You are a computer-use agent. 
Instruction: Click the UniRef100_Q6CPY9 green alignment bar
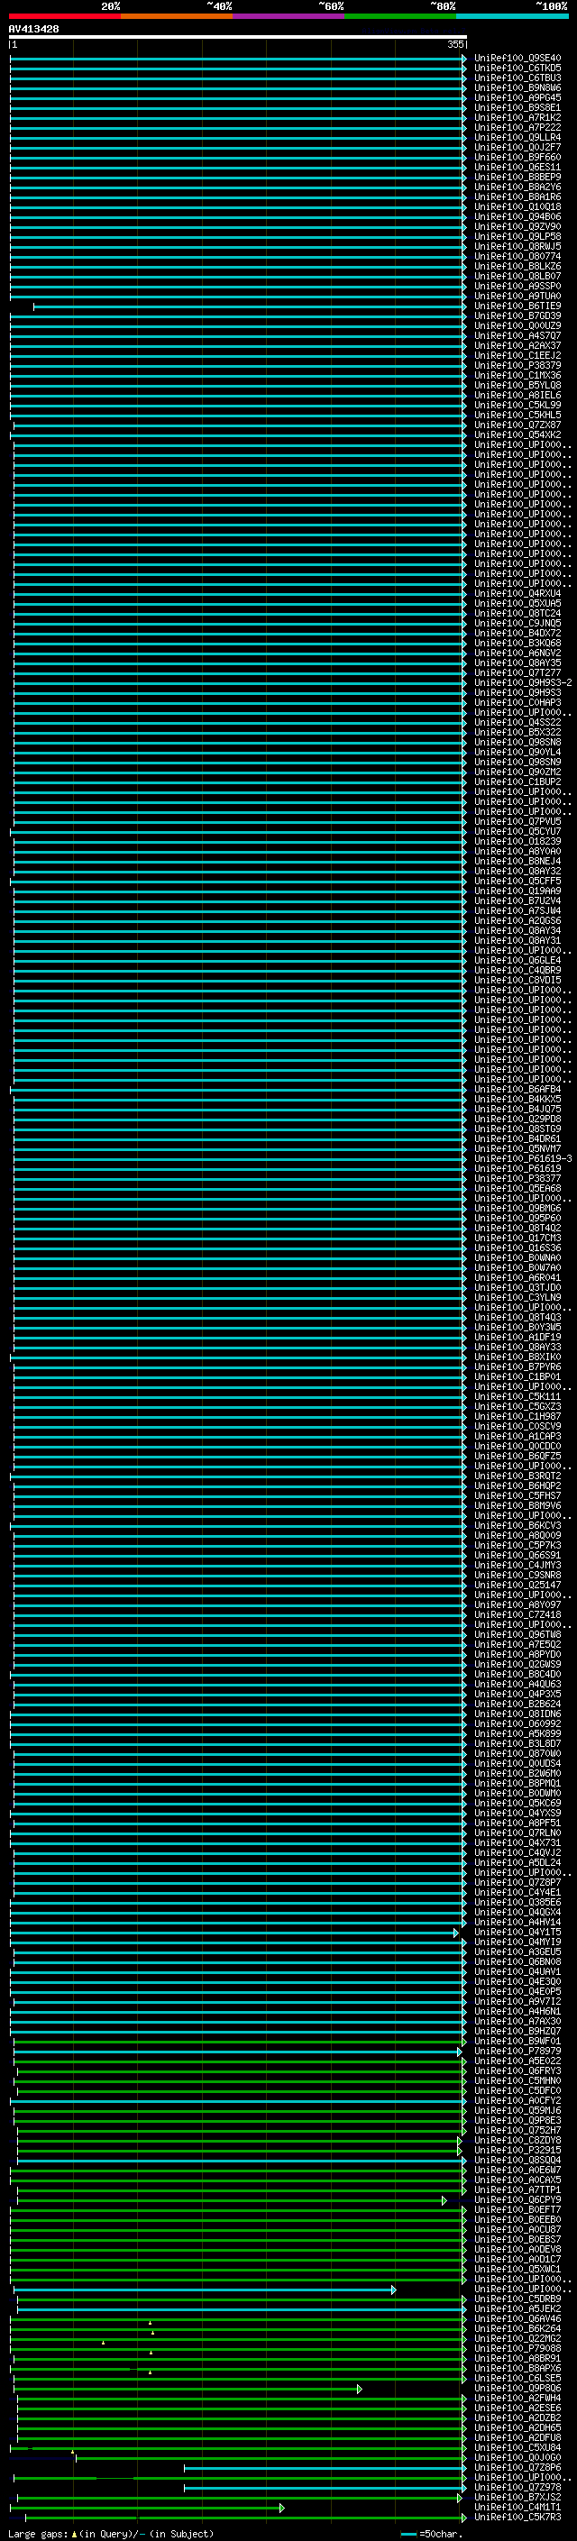(x=232, y=2200)
